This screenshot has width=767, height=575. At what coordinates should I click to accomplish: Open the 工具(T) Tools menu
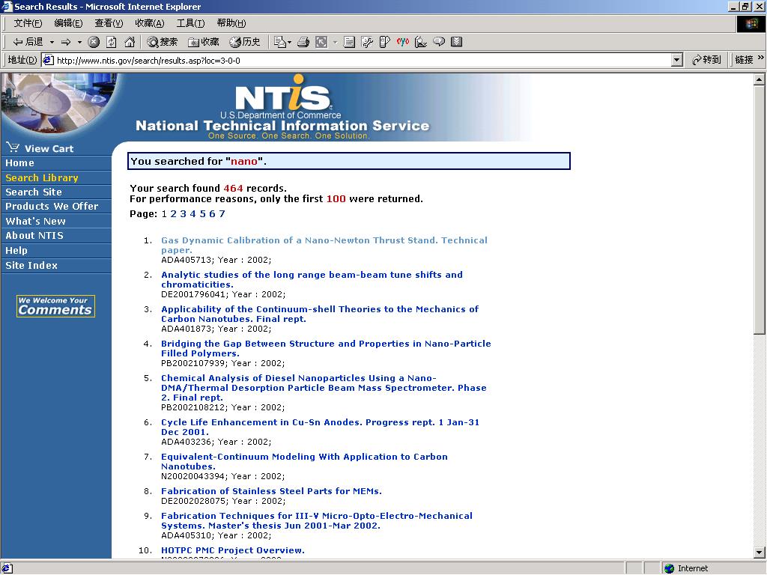coord(190,23)
